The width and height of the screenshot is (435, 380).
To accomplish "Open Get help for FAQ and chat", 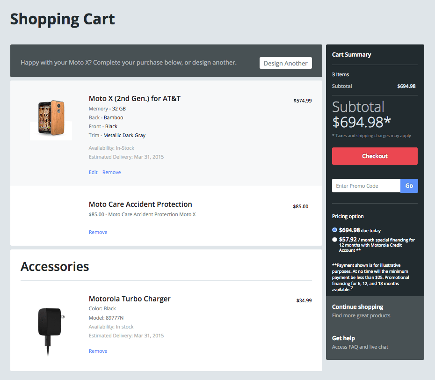I will pyautogui.click(x=343, y=338).
